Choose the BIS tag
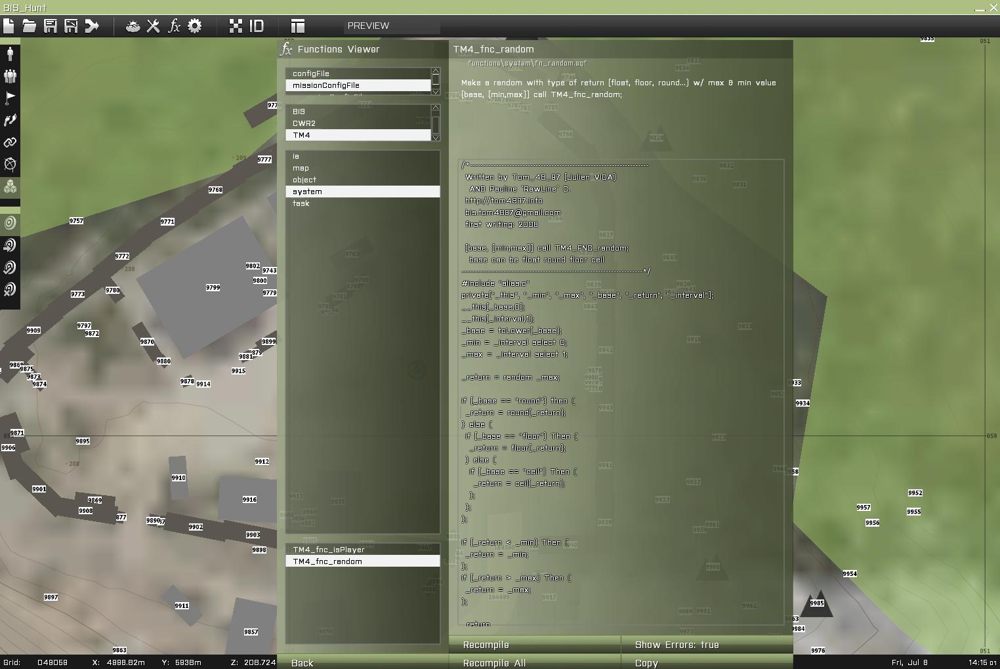1000x669 pixels. 358,111
